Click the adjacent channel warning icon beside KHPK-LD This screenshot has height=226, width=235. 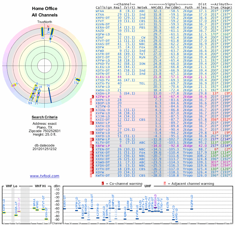(x=91, y=100)
